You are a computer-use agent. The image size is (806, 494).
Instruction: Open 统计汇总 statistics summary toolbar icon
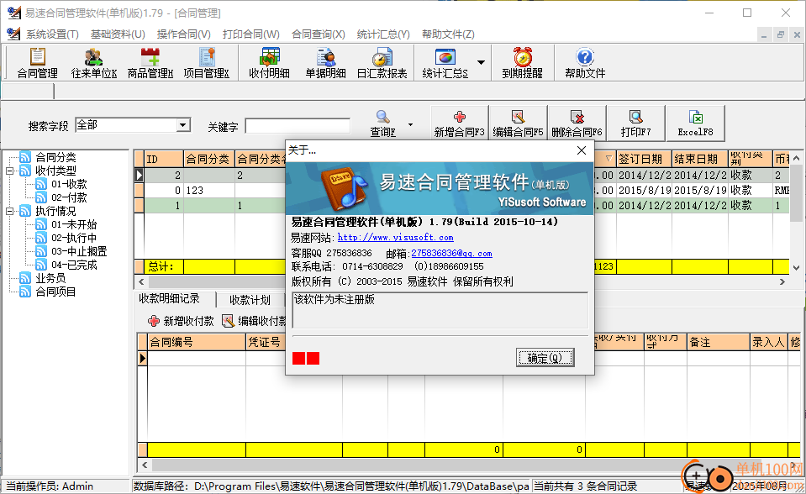tap(445, 63)
